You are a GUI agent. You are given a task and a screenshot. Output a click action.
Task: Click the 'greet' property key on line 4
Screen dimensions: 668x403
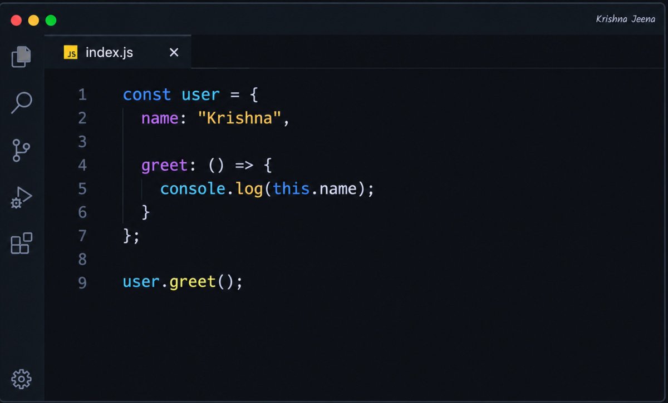165,166
